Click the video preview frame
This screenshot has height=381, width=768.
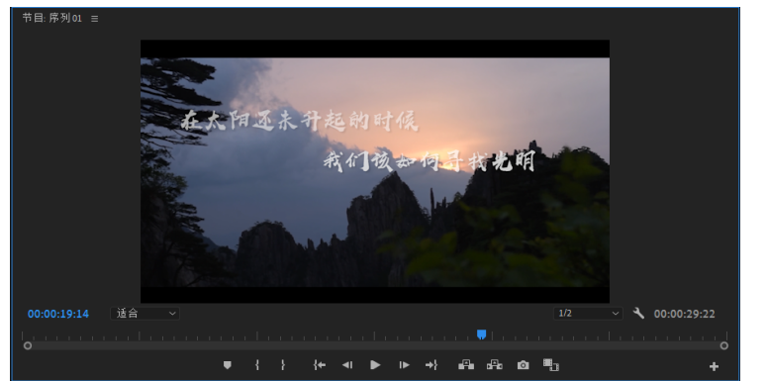tap(375, 171)
